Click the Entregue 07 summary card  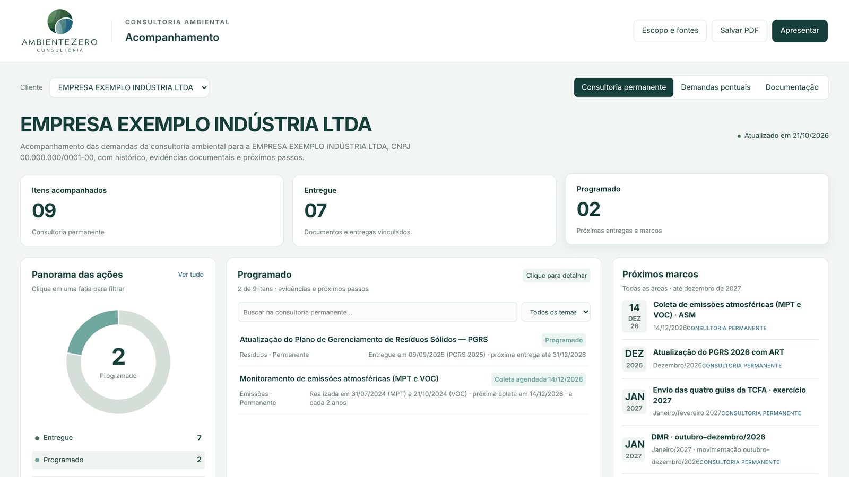click(x=424, y=210)
